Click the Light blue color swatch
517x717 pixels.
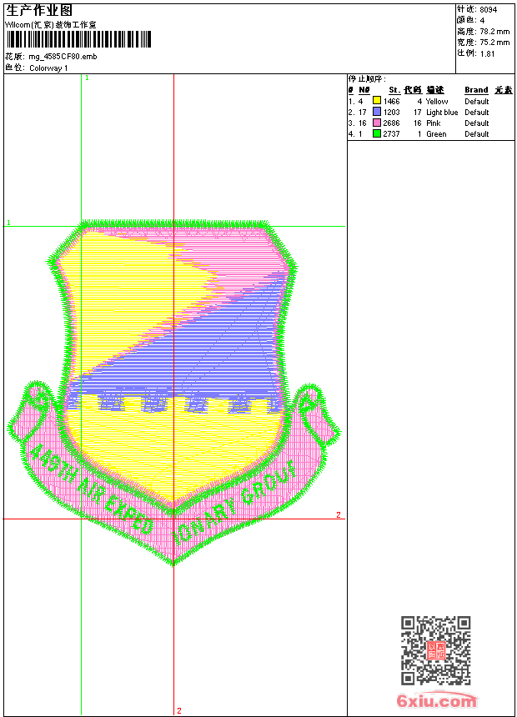point(377,112)
